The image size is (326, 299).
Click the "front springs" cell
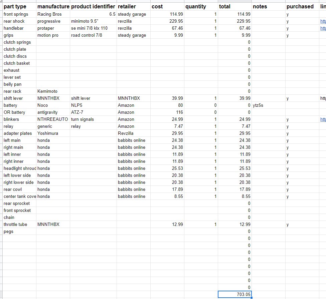[19, 14]
